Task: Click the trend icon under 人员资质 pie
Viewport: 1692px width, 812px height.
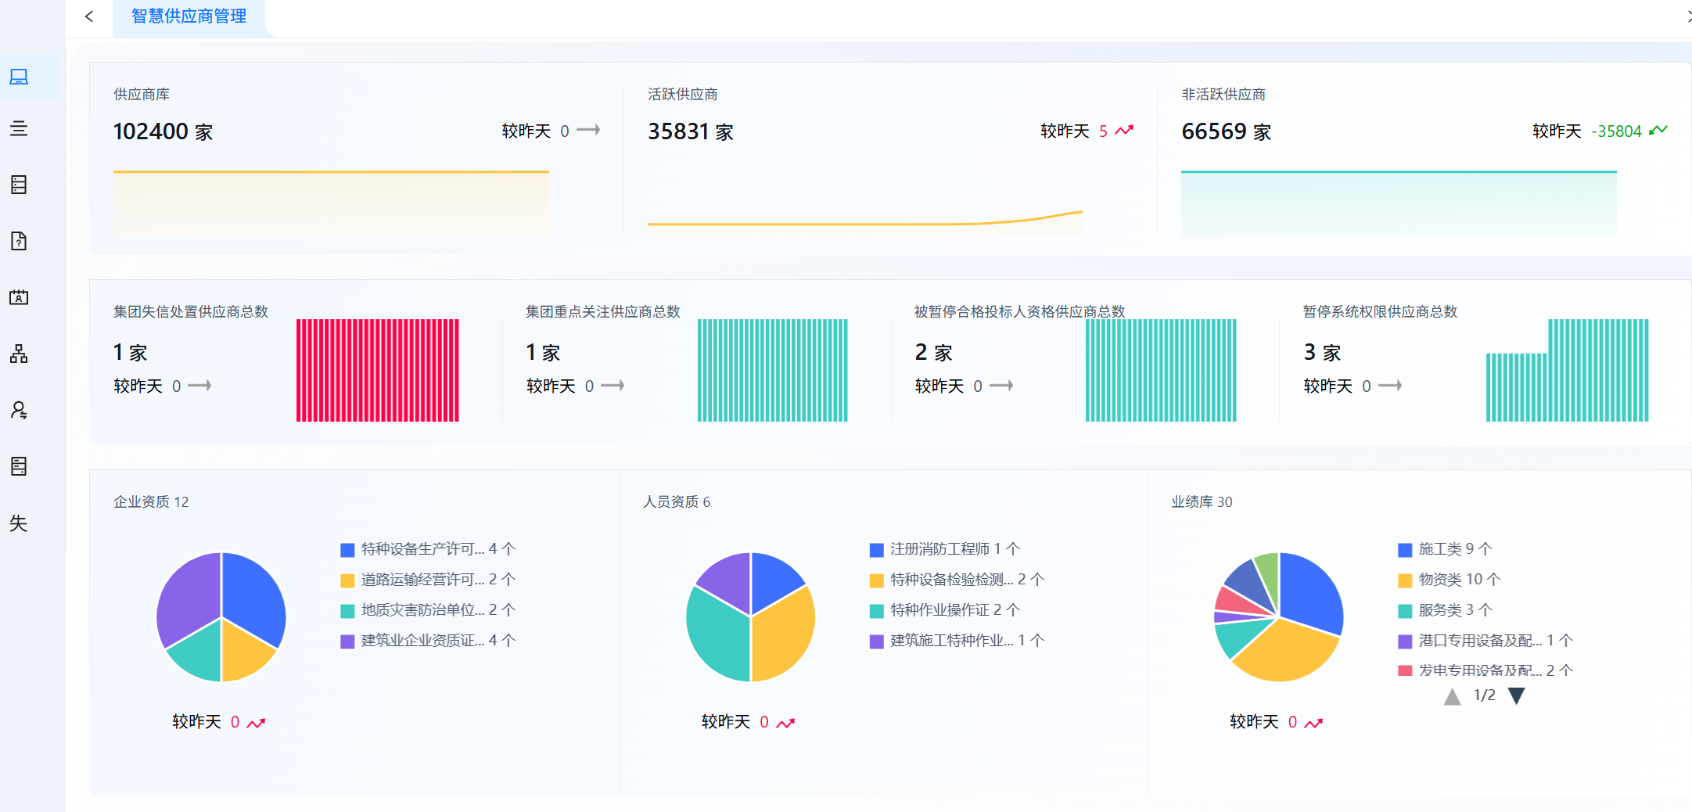Action: (785, 723)
